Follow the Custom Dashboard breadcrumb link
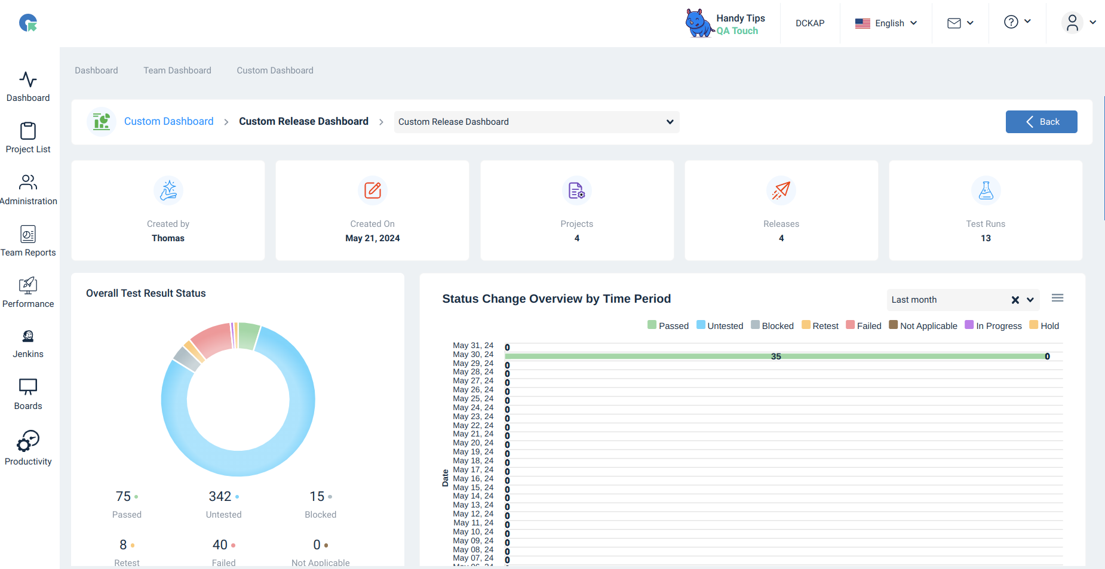This screenshot has width=1105, height=569. [168, 121]
